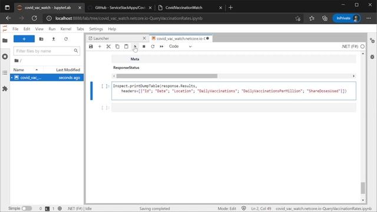Click the notebook scroll-up arrow
The width and height of the screenshot is (377, 212).
(x=363, y=54)
